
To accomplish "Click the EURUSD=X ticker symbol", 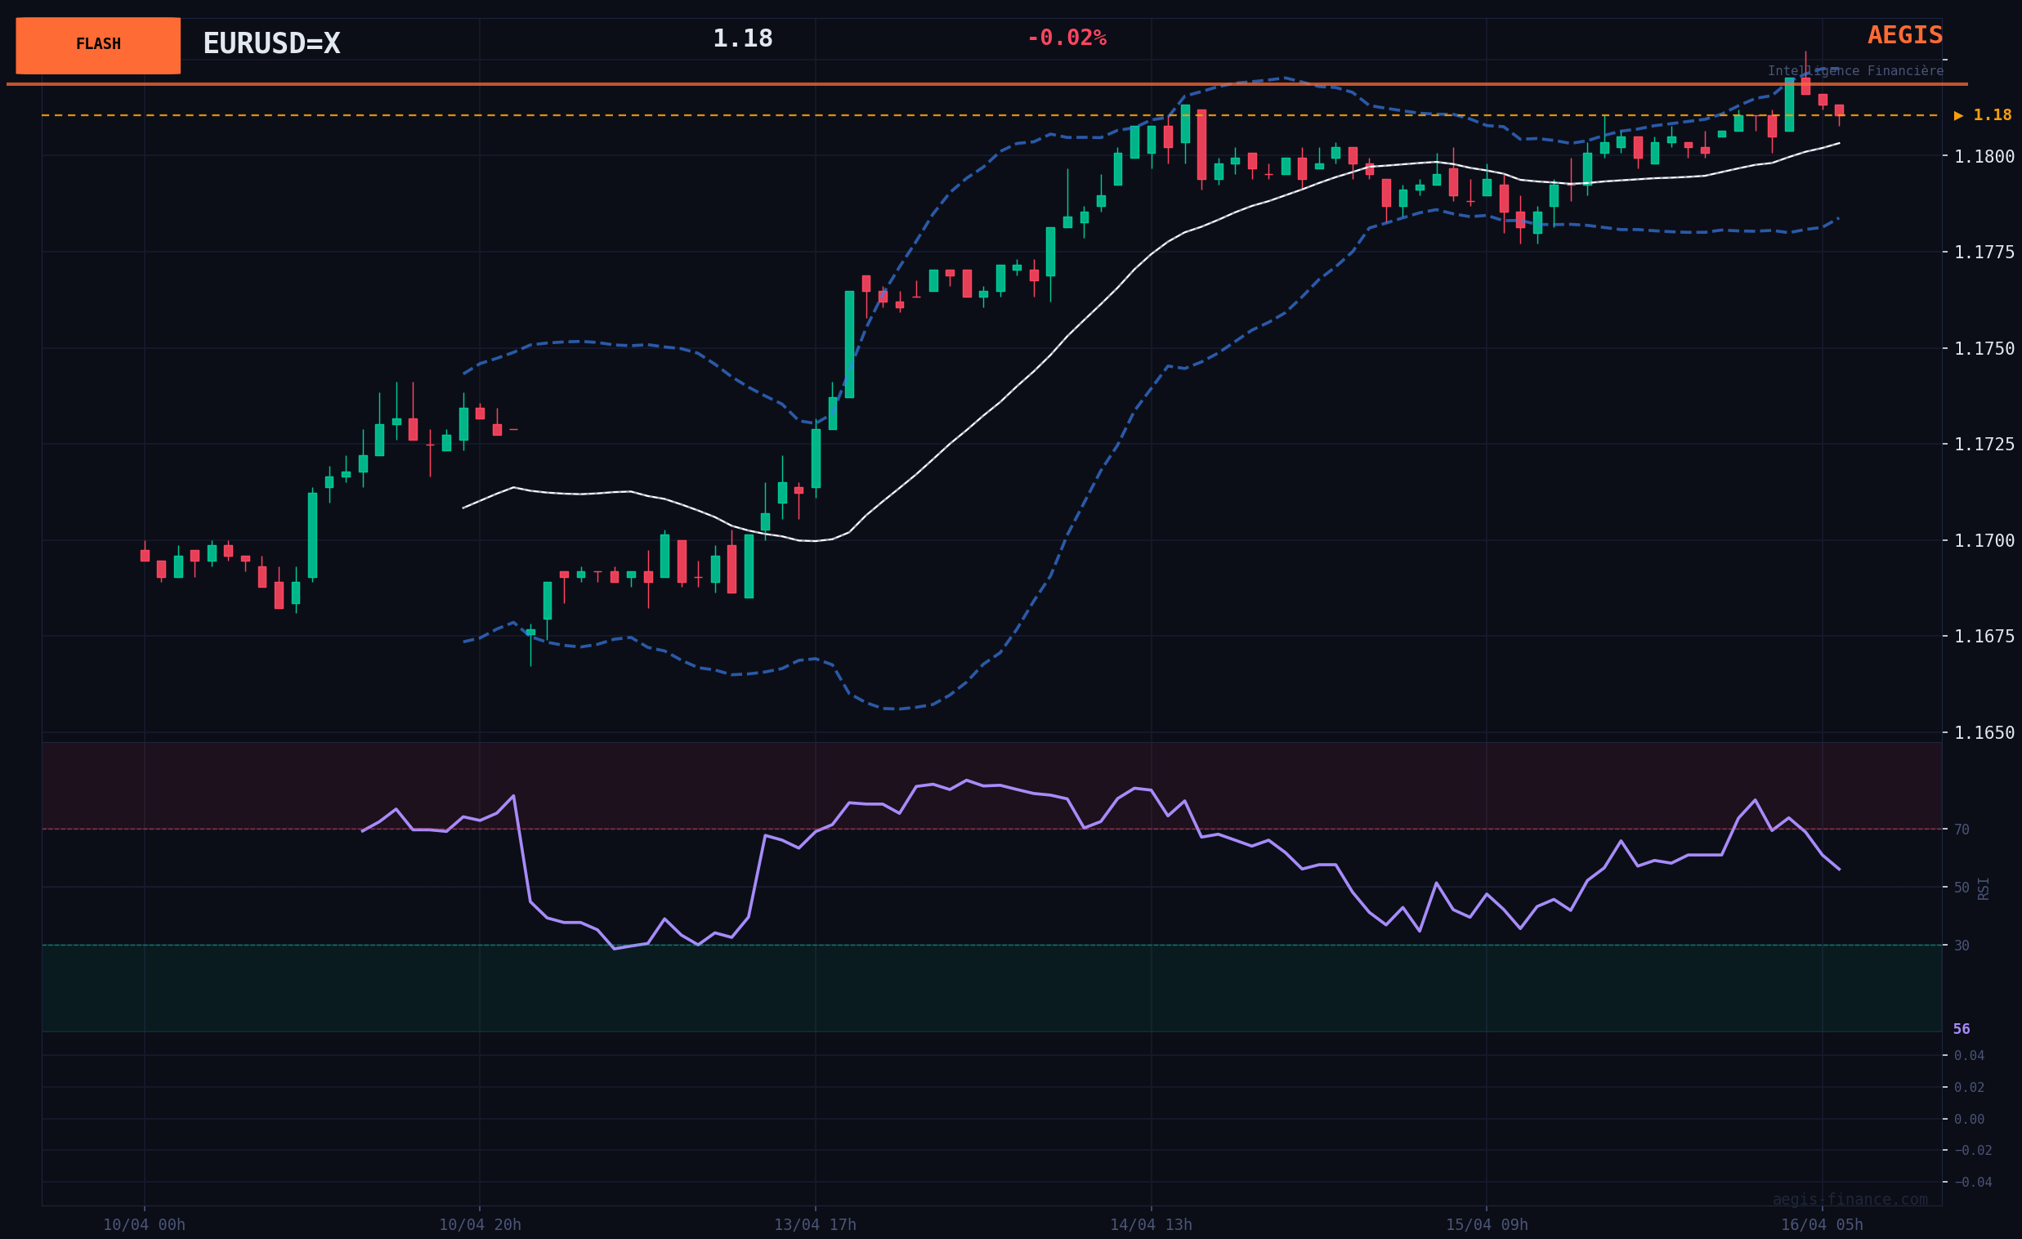I will point(271,43).
